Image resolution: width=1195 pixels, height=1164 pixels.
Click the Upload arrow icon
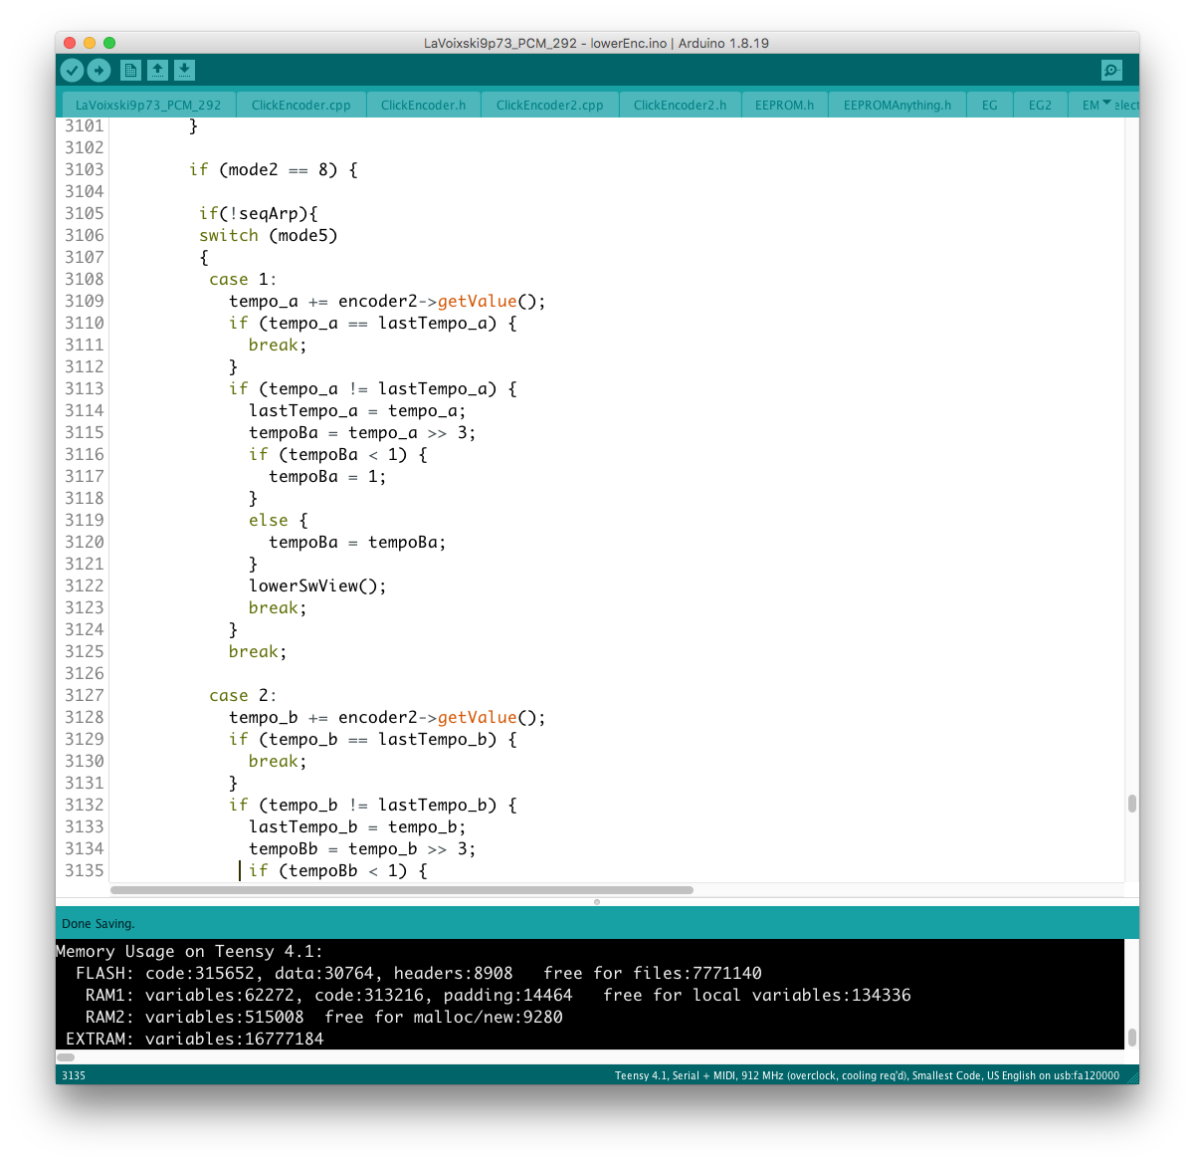[99, 70]
